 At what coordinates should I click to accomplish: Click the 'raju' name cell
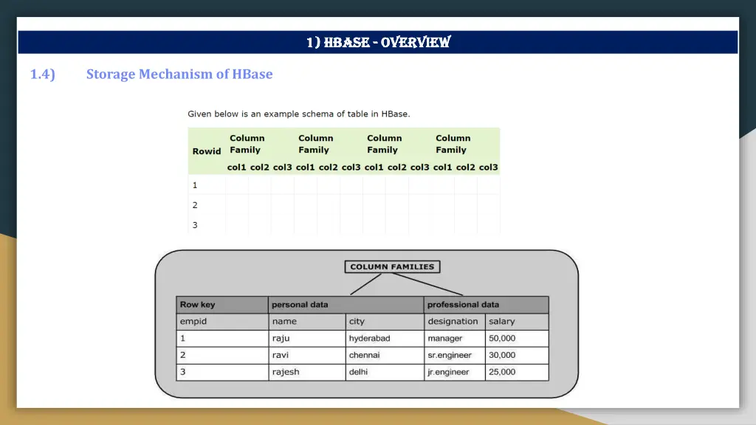[306, 338]
